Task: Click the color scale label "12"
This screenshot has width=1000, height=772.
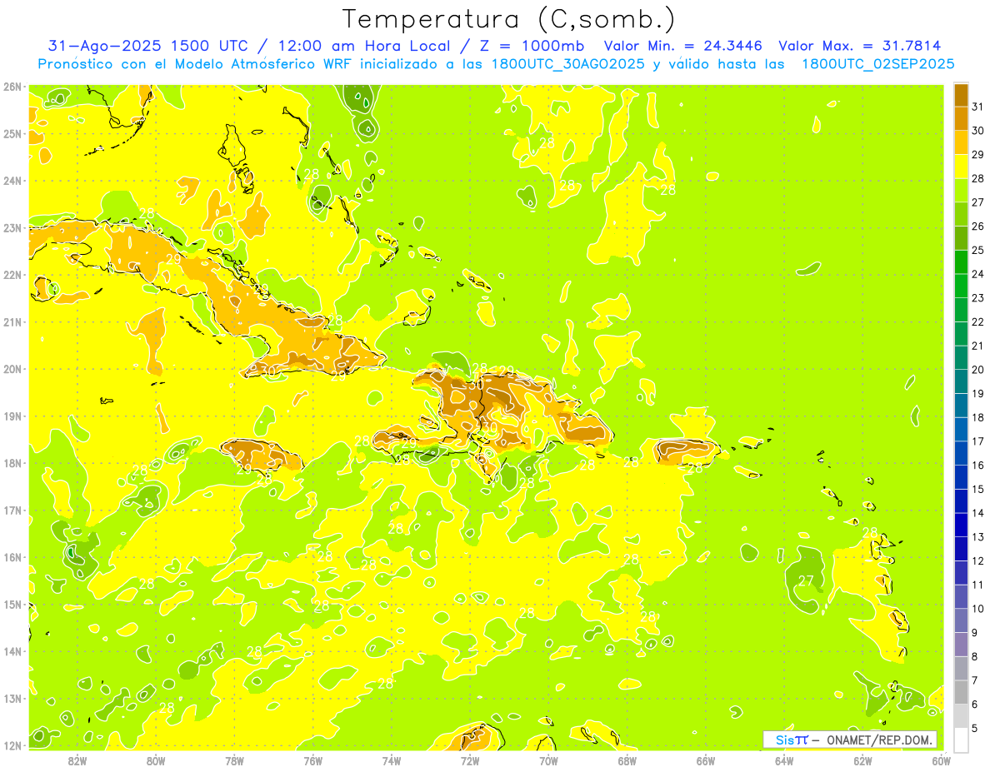Action: coord(977,561)
